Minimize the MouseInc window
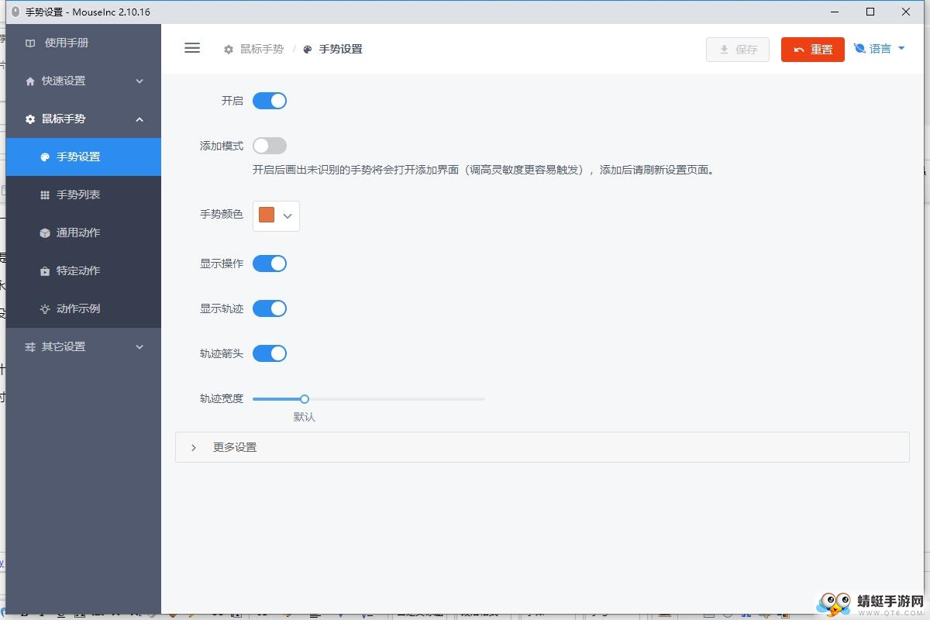Viewport: 930px width, 620px height. point(835,12)
